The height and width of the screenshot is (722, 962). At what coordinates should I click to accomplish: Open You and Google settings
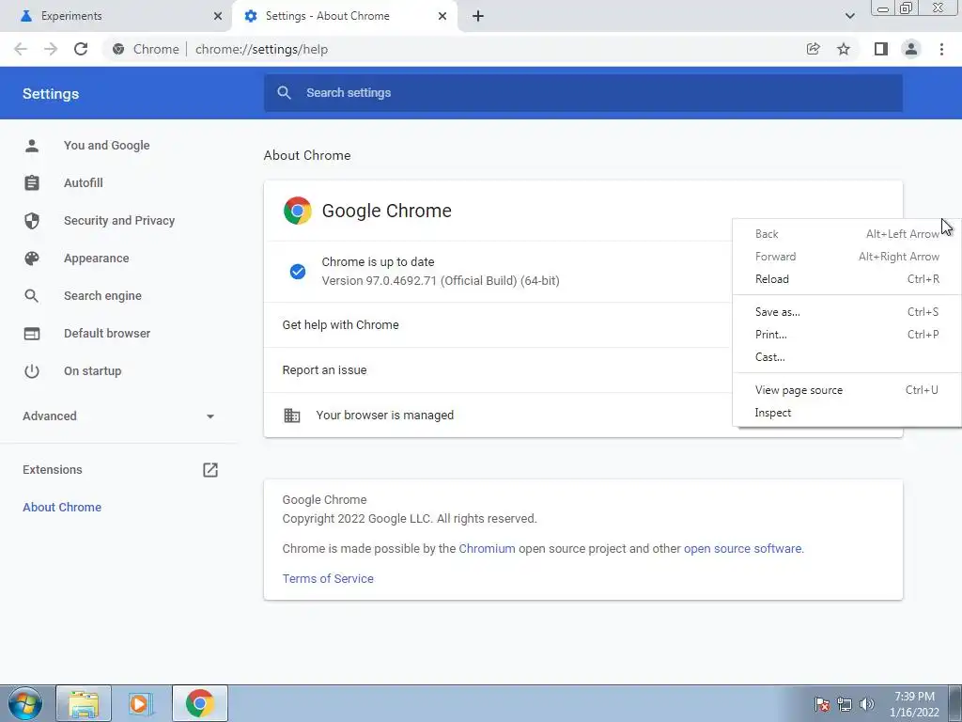[x=107, y=146]
